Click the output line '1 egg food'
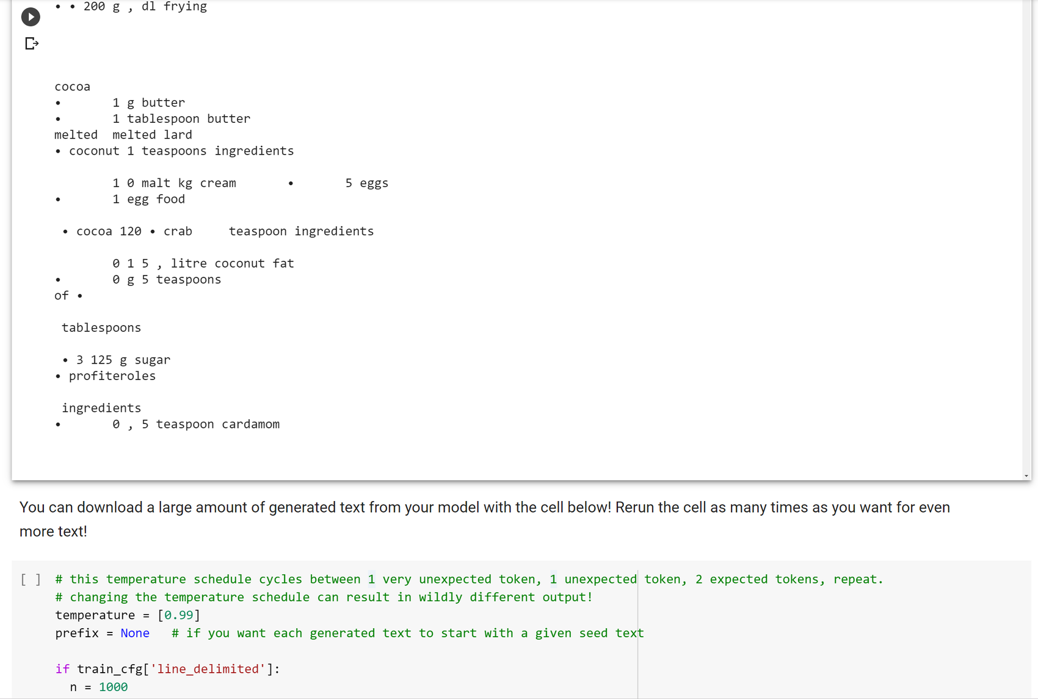Viewport: 1038px width, 699px height. pos(148,199)
